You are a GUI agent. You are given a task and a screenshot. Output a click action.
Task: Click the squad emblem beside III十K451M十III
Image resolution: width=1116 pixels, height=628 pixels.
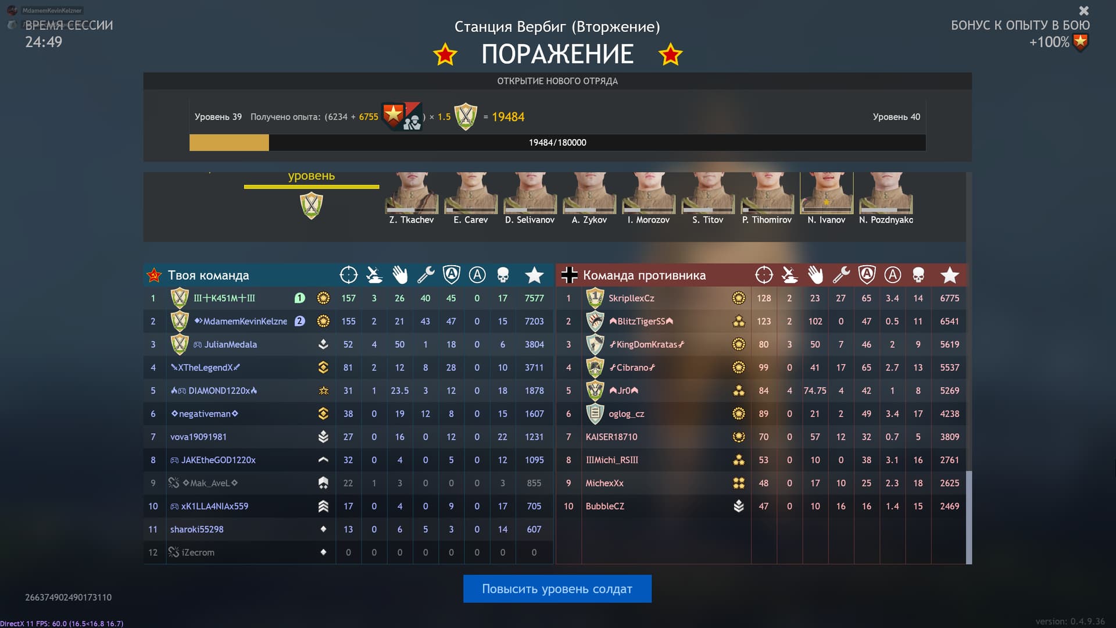coord(180,298)
